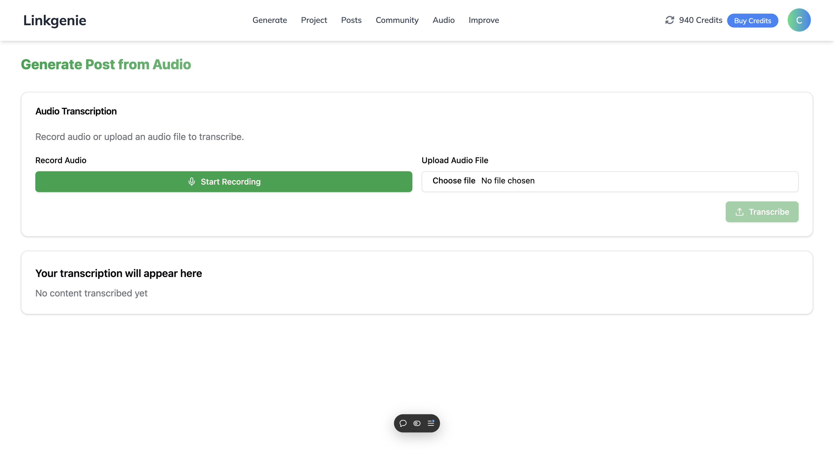
Task: Open the Posts section
Action: [x=351, y=20]
